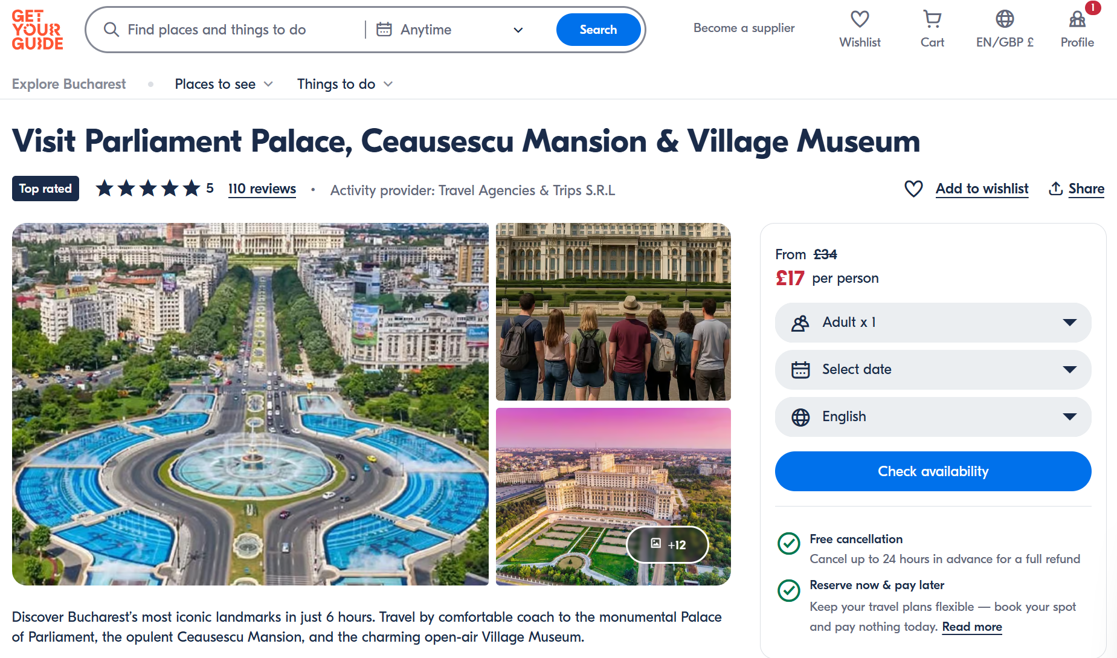Expand the Adult x 1 participants dropdown
Viewport: 1117px width, 658px height.
coord(933,323)
